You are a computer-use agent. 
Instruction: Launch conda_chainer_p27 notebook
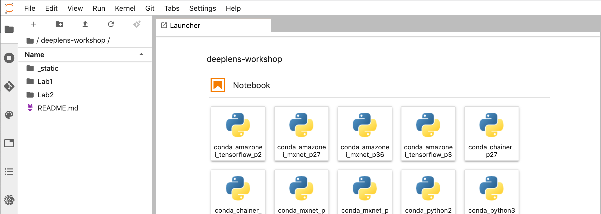492,134
